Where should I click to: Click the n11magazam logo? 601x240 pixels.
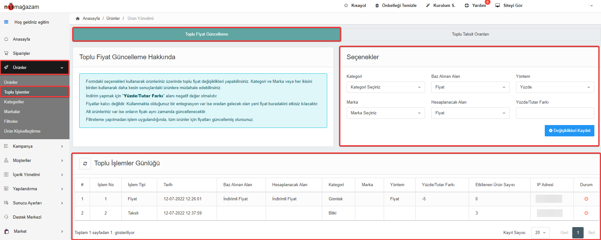[22, 7]
